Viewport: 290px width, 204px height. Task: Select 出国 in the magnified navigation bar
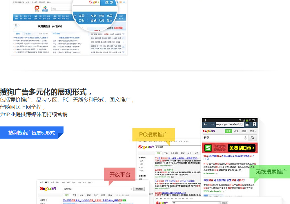pyautogui.click(x=110, y=16)
